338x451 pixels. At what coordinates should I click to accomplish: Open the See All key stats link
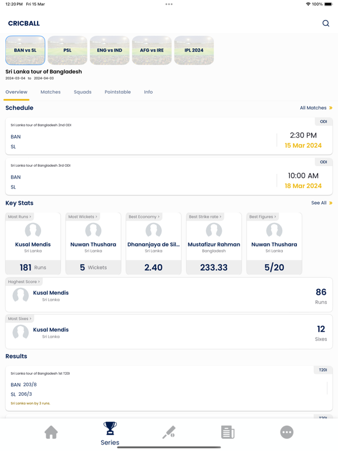[319, 203]
